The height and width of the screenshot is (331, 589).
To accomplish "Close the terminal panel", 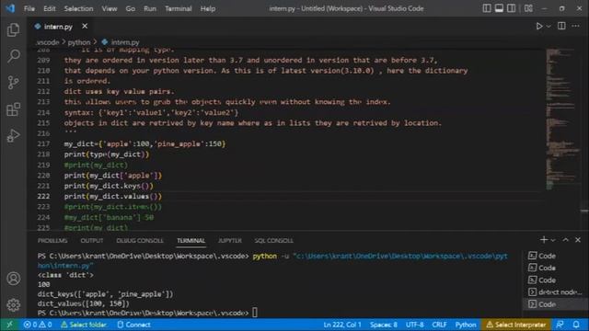I will 578,240.
